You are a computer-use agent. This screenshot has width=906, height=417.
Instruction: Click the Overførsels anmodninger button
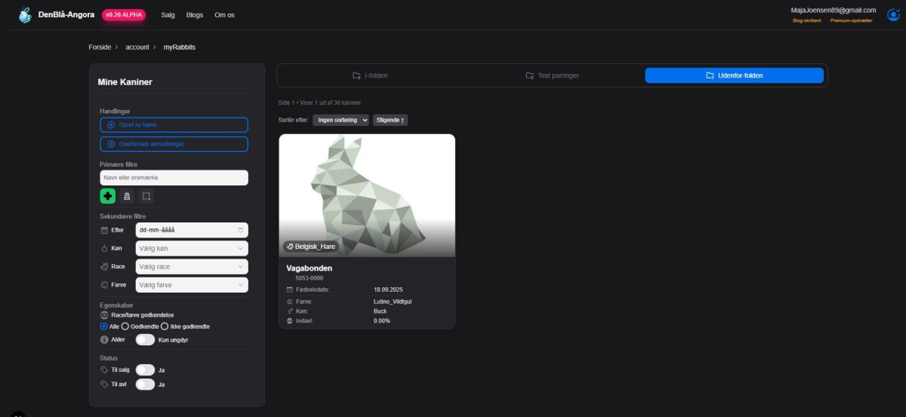pos(174,144)
